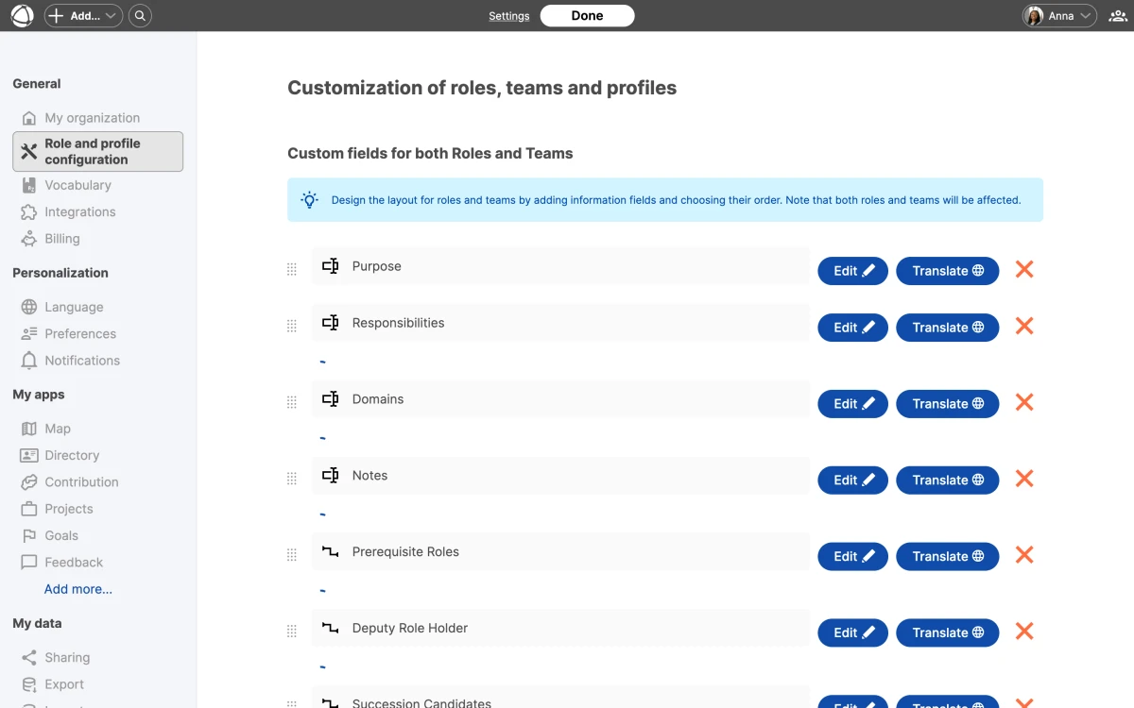Open the Anna account dropdown

[1057, 15]
